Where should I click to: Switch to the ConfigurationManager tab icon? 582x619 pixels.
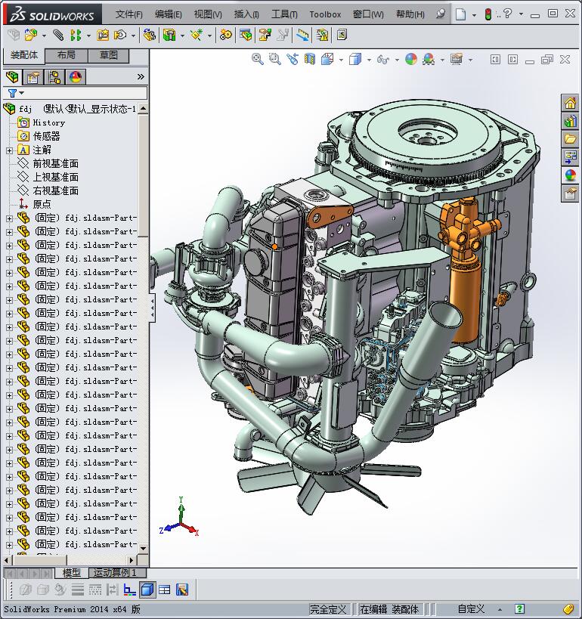coord(54,77)
